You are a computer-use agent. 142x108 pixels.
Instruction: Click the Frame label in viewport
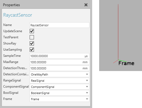126,63
